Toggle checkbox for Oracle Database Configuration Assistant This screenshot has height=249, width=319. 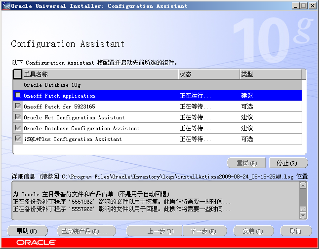pyautogui.click(x=18, y=128)
